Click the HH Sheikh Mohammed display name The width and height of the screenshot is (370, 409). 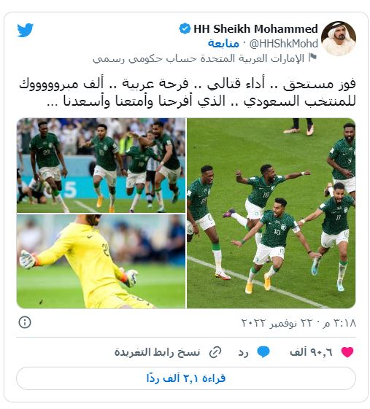255,28
